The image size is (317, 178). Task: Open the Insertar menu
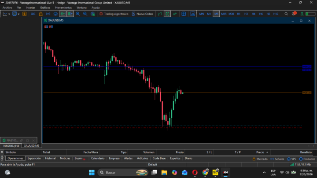coord(30,7)
